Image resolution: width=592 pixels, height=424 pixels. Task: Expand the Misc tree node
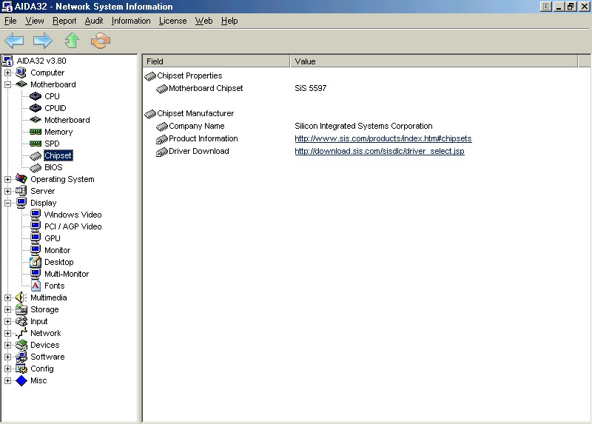coord(7,380)
